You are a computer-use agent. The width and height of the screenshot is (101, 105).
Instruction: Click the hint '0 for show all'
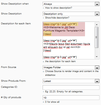pyautogui.click(x=52, y=102)
